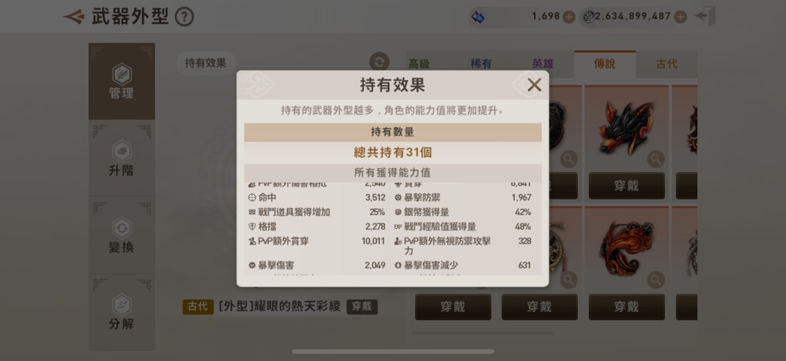
Task: Tap the exit door icon
Action: point(706,16)
